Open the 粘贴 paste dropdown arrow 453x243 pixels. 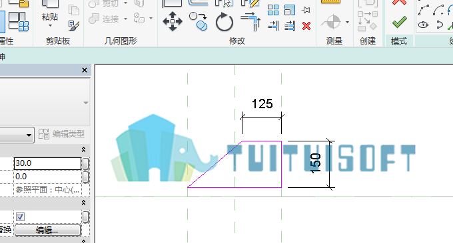pyautogui.click(x=50, y=26)
